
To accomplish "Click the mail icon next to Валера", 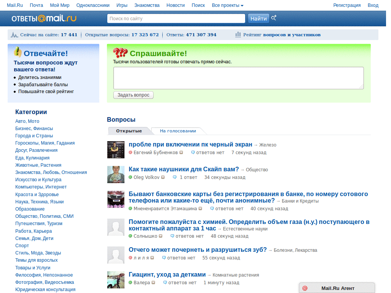I will (153, 283).
